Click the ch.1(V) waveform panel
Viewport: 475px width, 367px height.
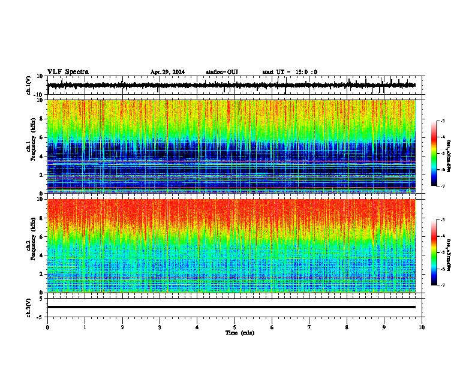coord(234,85)
